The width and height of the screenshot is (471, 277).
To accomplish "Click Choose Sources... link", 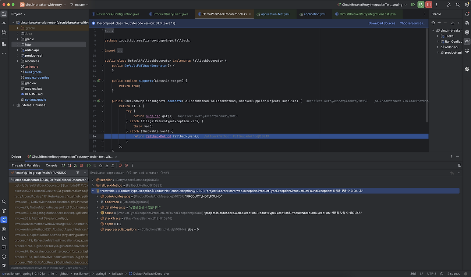I will (x=412, y=23).
